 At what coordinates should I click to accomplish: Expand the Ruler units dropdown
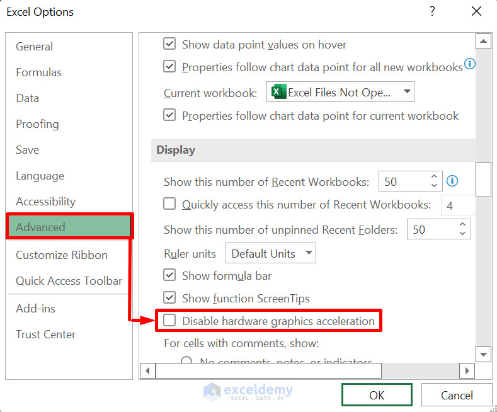[x=308, y=253]
